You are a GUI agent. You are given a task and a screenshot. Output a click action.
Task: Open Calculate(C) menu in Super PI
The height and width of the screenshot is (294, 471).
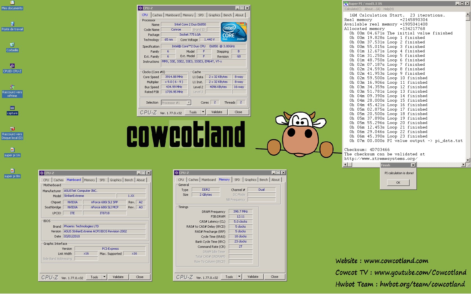click(x=353, y=9)
